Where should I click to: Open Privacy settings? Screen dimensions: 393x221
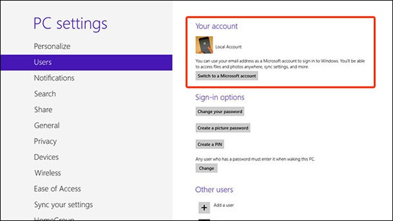pos(45,141)
